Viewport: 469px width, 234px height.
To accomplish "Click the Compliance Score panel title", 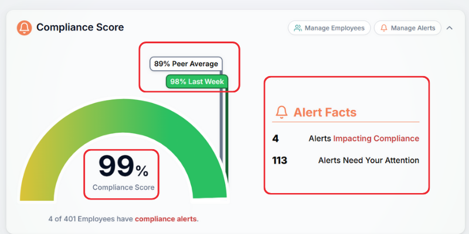I will (80, 27).
